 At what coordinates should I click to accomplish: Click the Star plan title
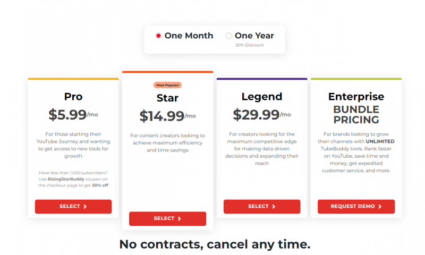167,98
